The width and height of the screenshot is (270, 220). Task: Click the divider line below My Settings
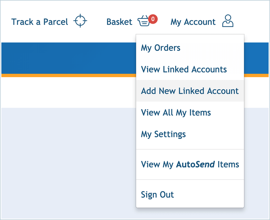click(190, 149)
